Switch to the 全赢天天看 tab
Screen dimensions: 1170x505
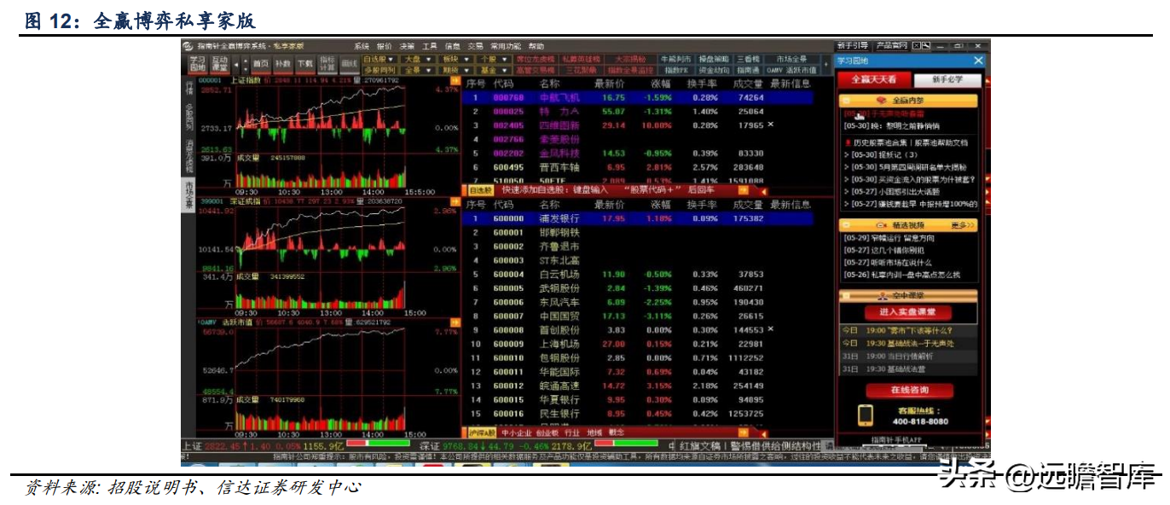click(873, 79)
